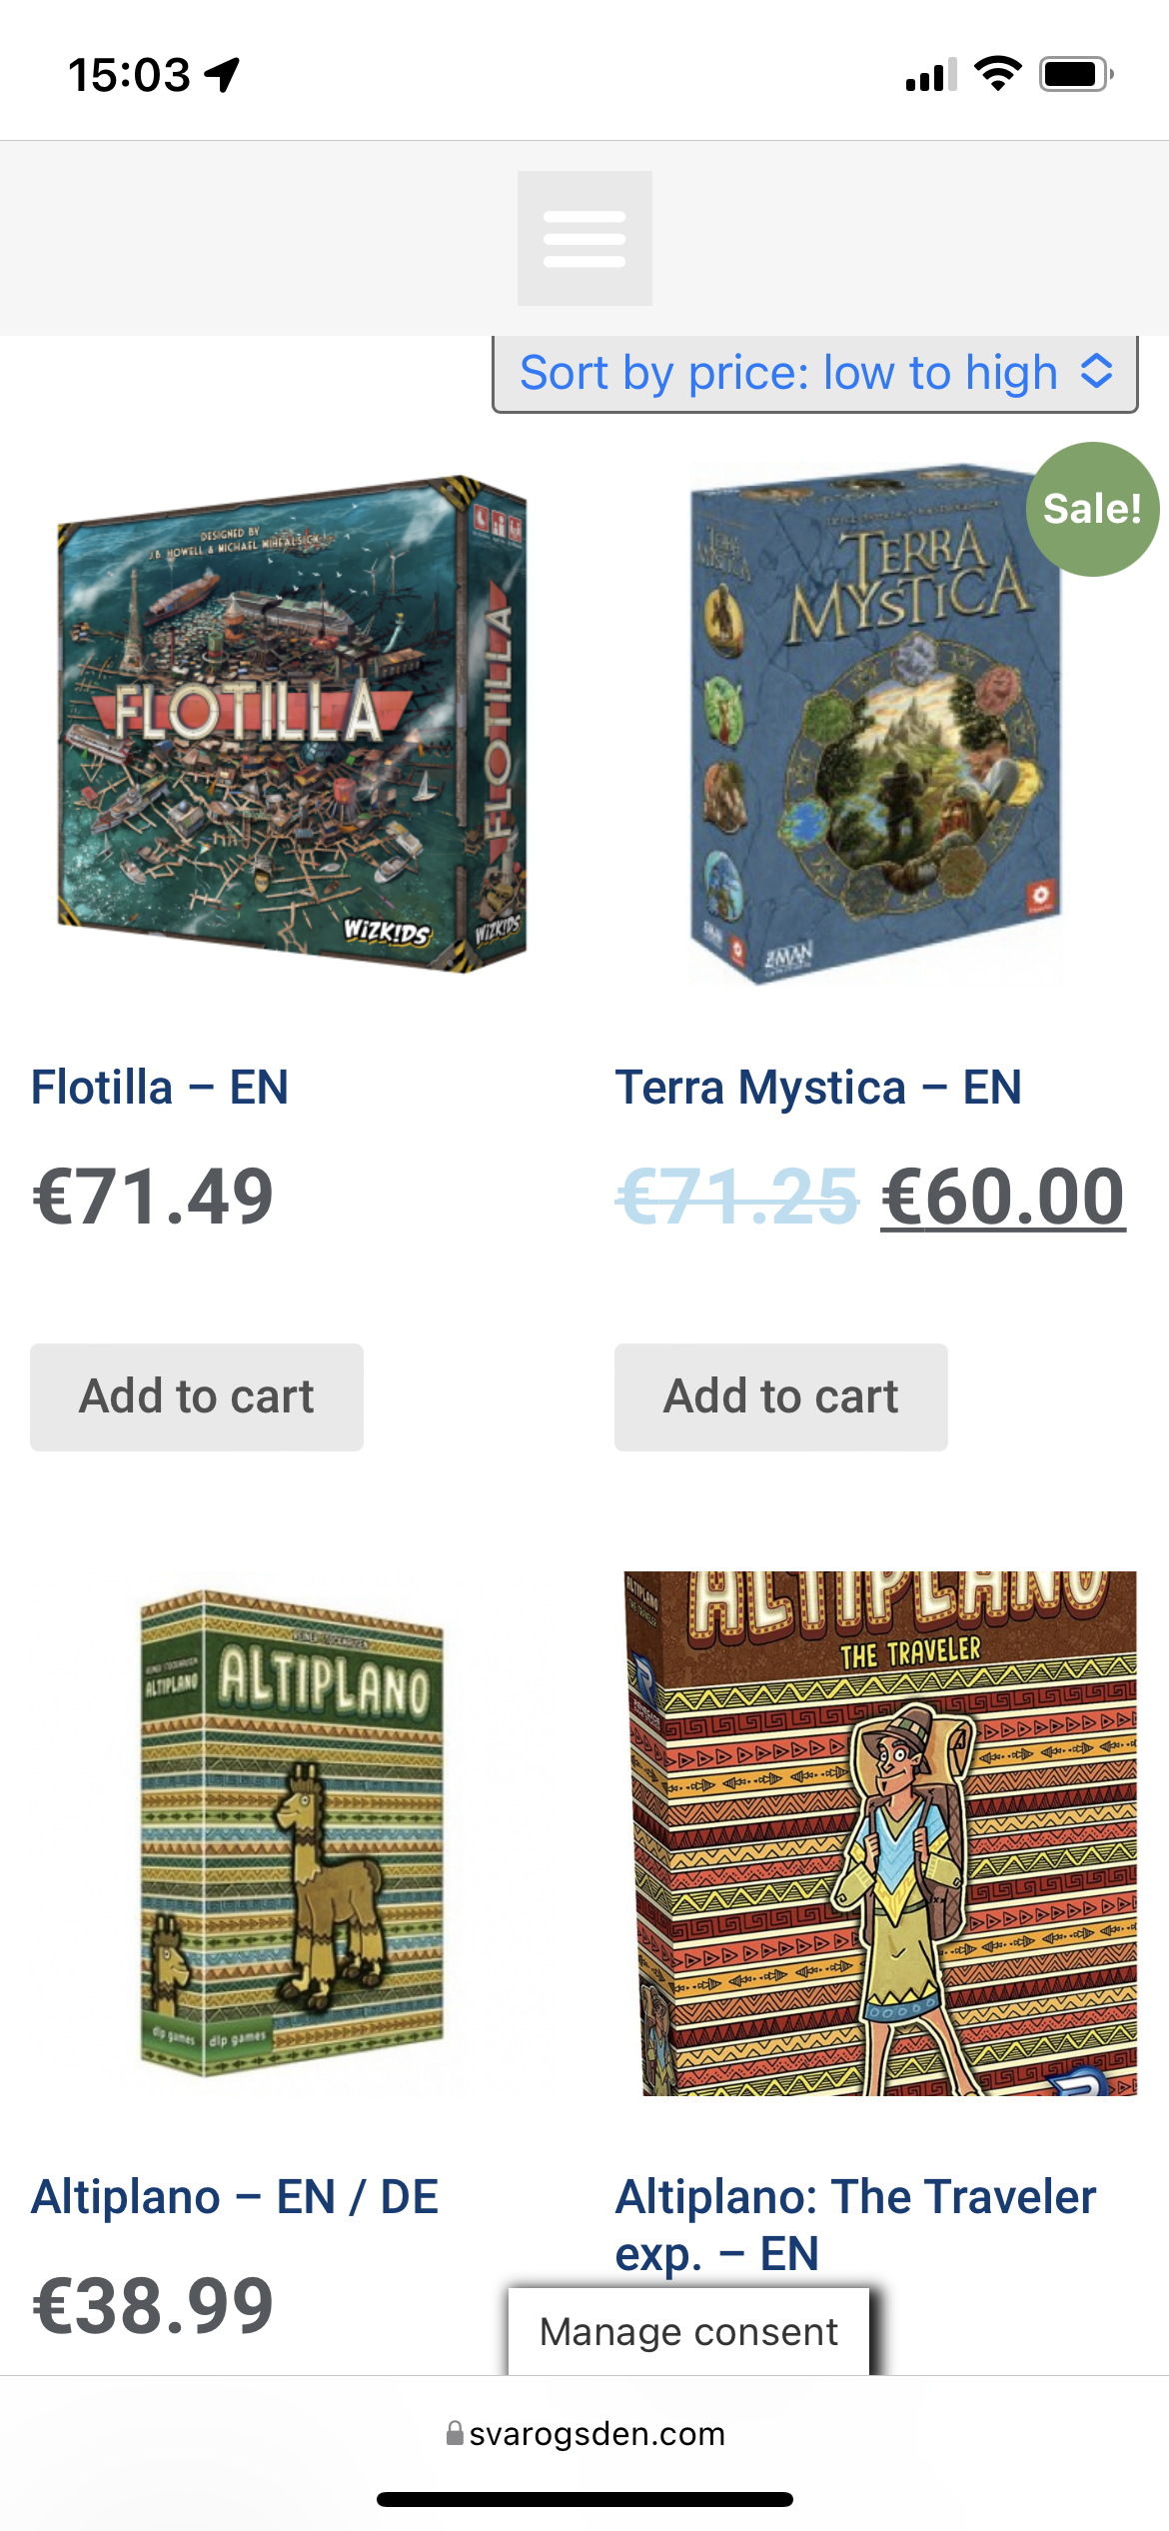The image size is (1169, 2531).
Task: Tap the cellular signal bars icon
Action: (x=931, y=74)
